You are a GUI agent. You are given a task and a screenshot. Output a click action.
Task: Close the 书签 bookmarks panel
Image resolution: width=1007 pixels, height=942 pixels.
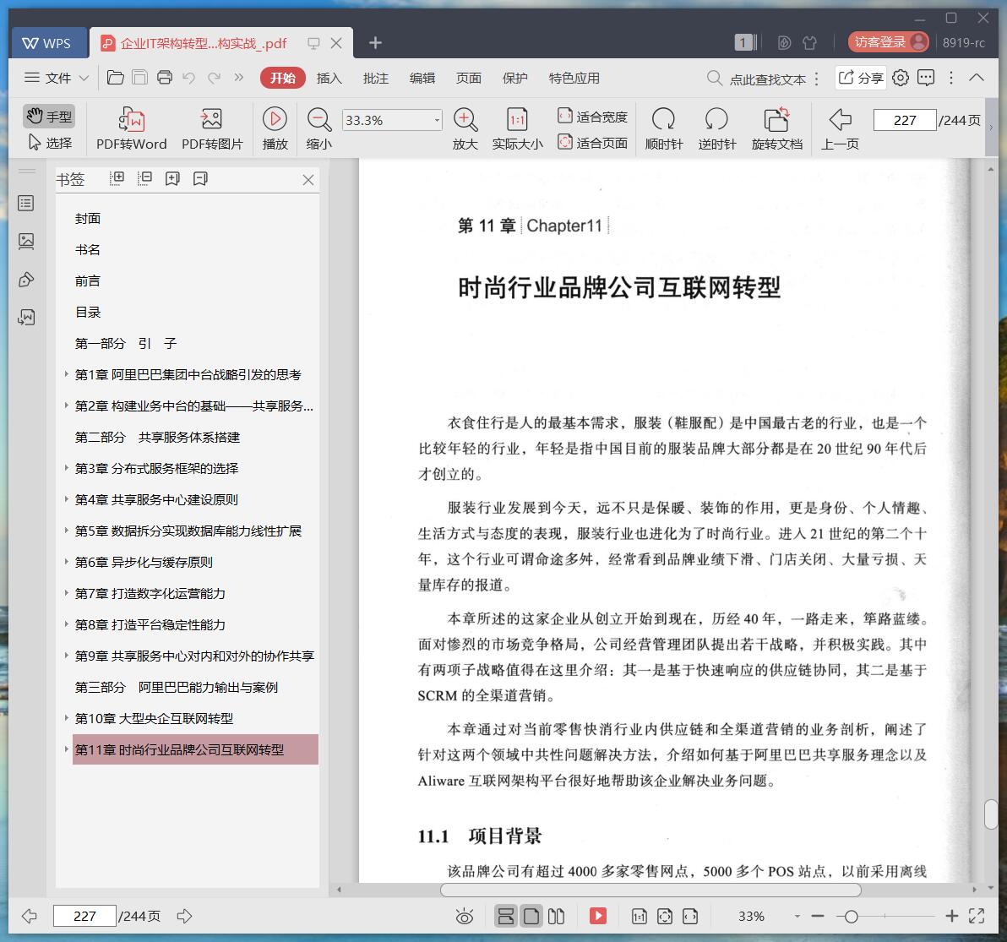[308, 180]
